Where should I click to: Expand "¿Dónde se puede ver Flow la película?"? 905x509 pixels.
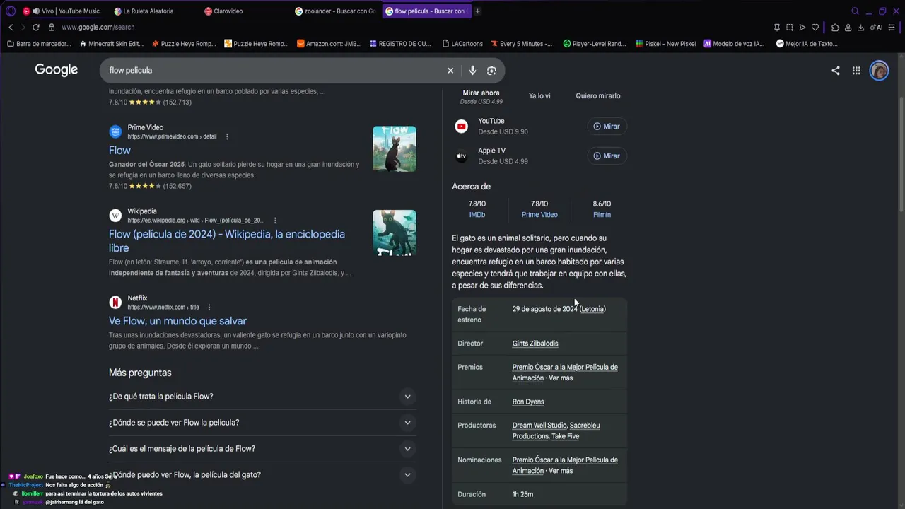pyautogui.click(x=262, y=423)
